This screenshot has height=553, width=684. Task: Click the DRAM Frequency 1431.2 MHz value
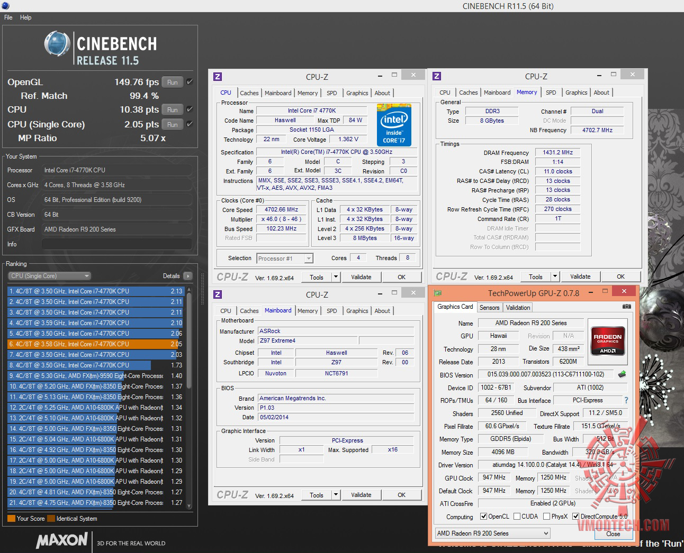[x=558, y=152]
